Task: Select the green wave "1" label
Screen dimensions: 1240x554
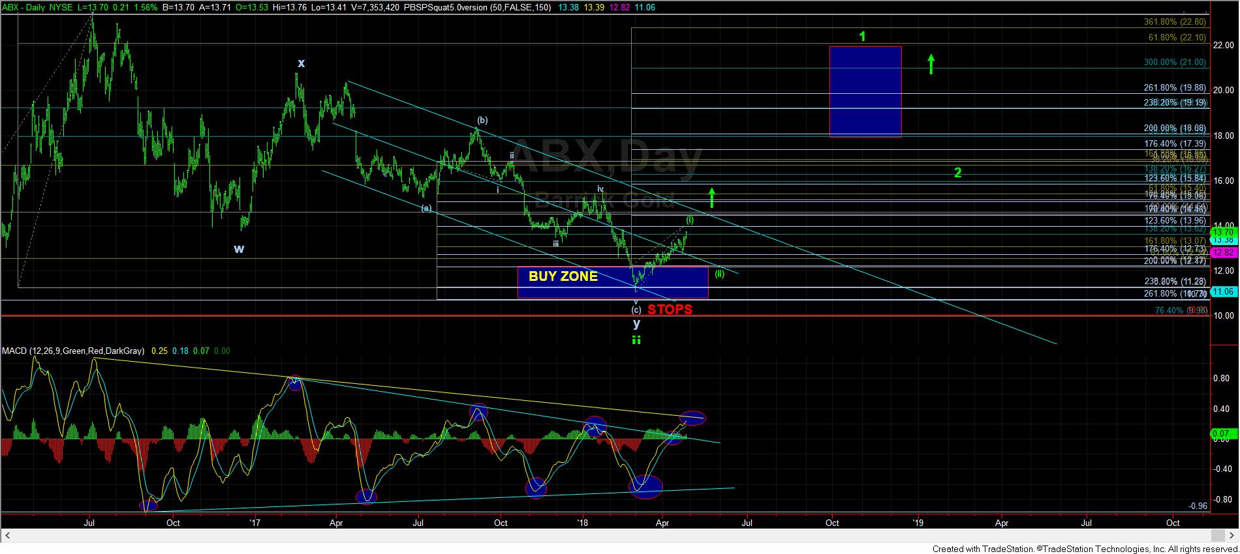Action: [862, 36]
